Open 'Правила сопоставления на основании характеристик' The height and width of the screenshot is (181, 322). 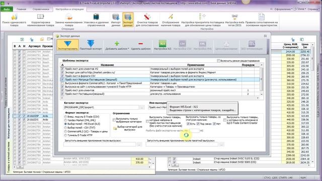coord(261,20)
